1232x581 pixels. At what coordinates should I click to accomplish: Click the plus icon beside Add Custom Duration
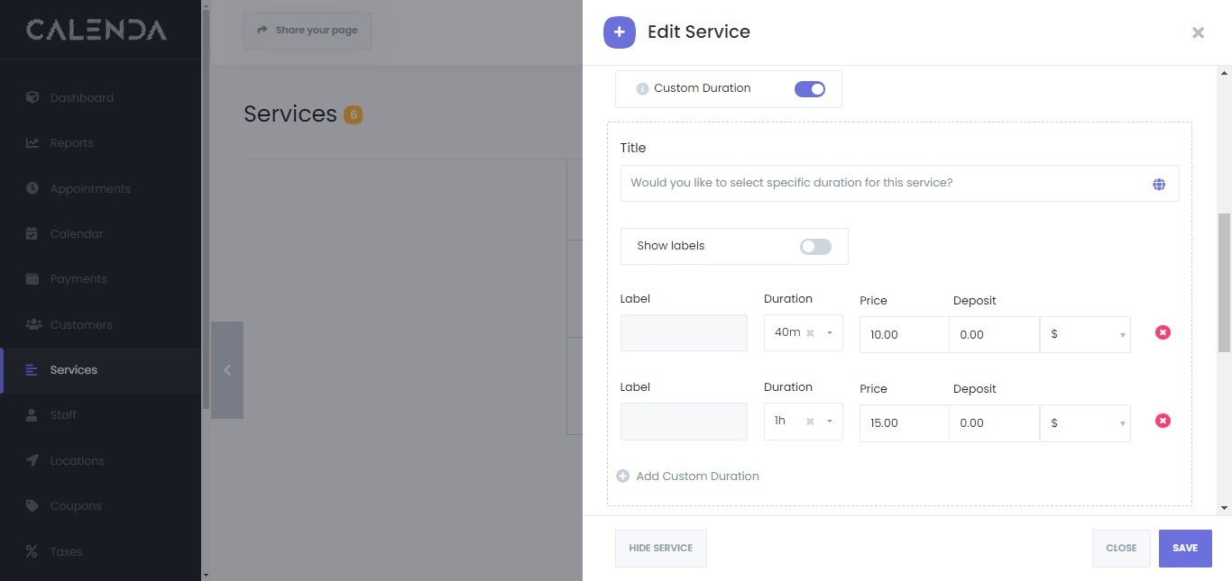pos(622,476)
